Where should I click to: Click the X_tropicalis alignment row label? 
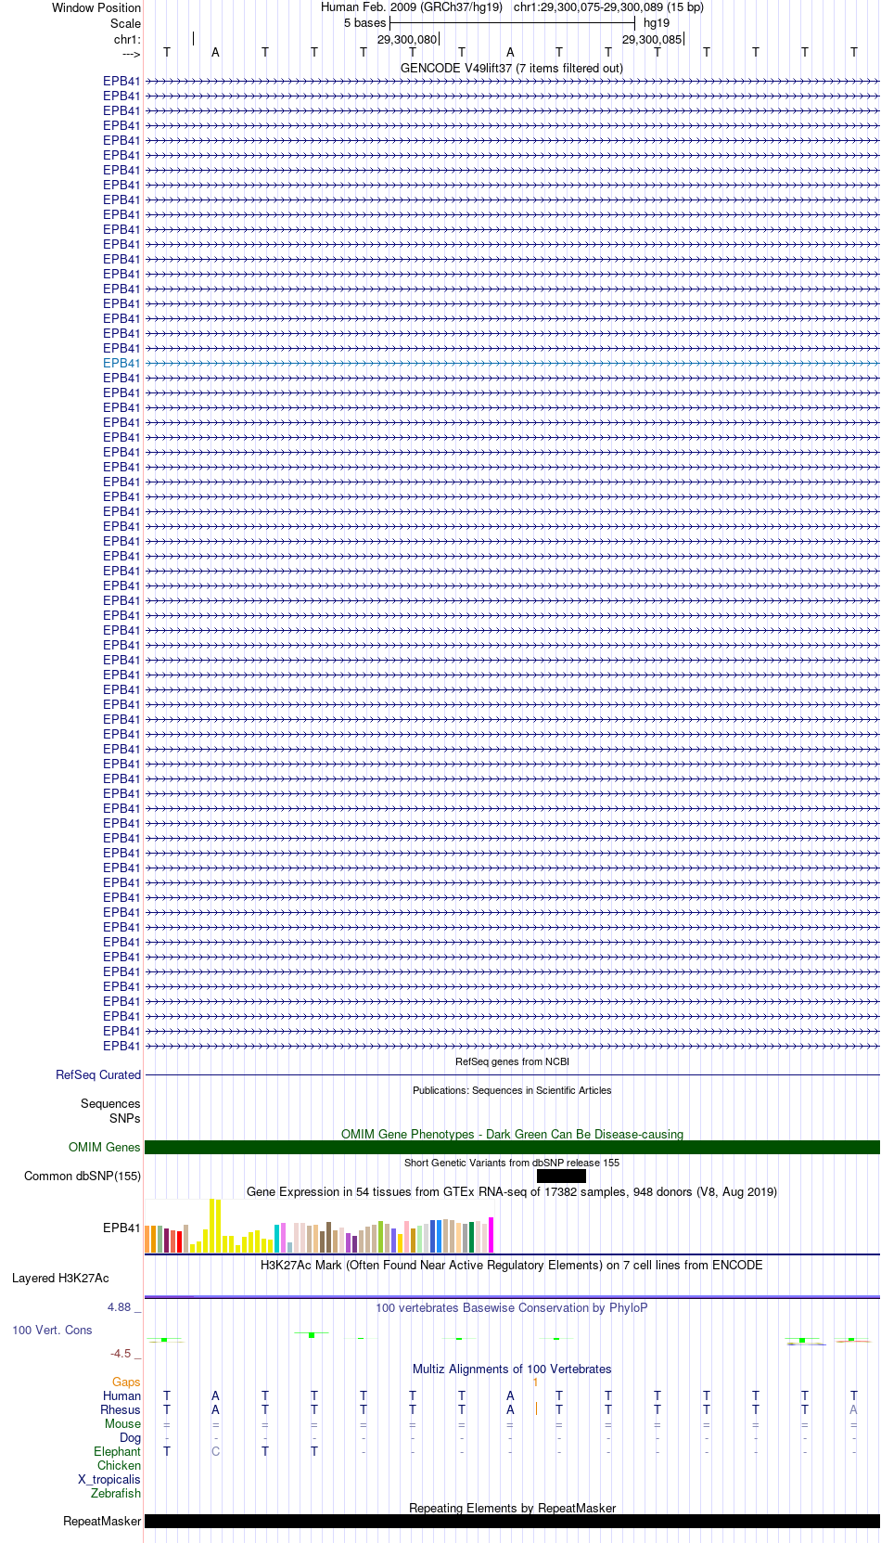coord(109,1479)
